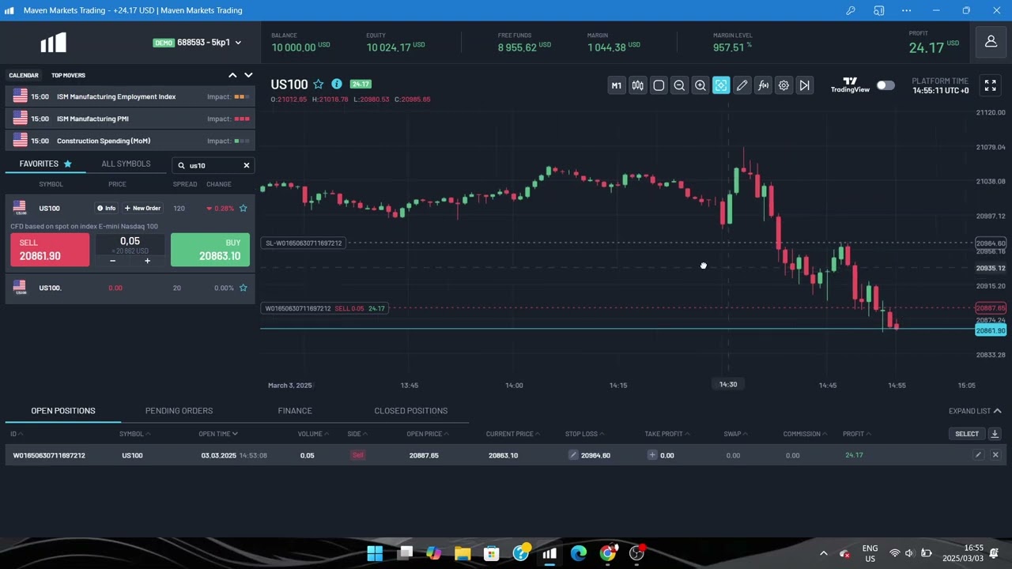Switch to the Top Movers tab
Image resolution: width=1012 pixels, height=569 pixels.
68,75
